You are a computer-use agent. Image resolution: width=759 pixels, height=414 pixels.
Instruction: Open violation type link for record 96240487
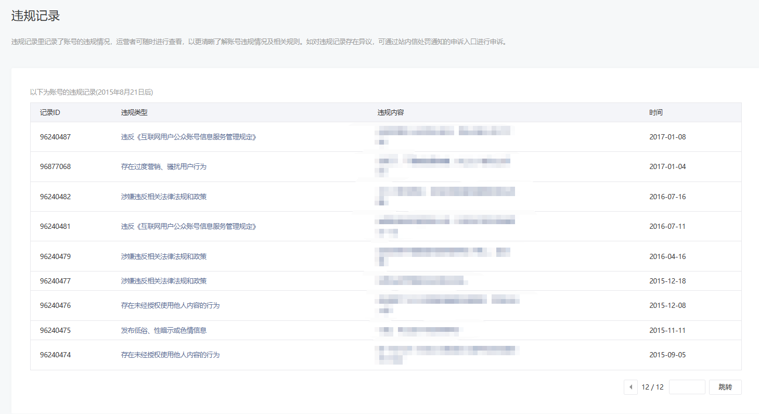(x=189, y=137)
